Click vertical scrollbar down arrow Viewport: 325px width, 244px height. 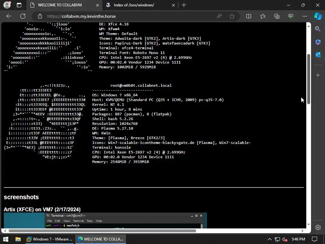(x=308, y=225)
